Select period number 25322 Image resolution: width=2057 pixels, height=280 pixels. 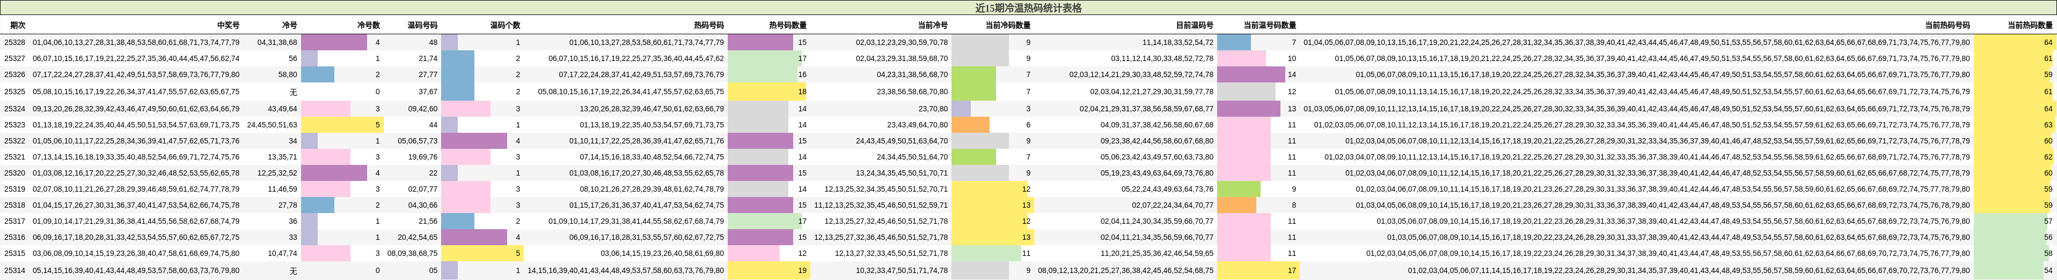[14, 140]
